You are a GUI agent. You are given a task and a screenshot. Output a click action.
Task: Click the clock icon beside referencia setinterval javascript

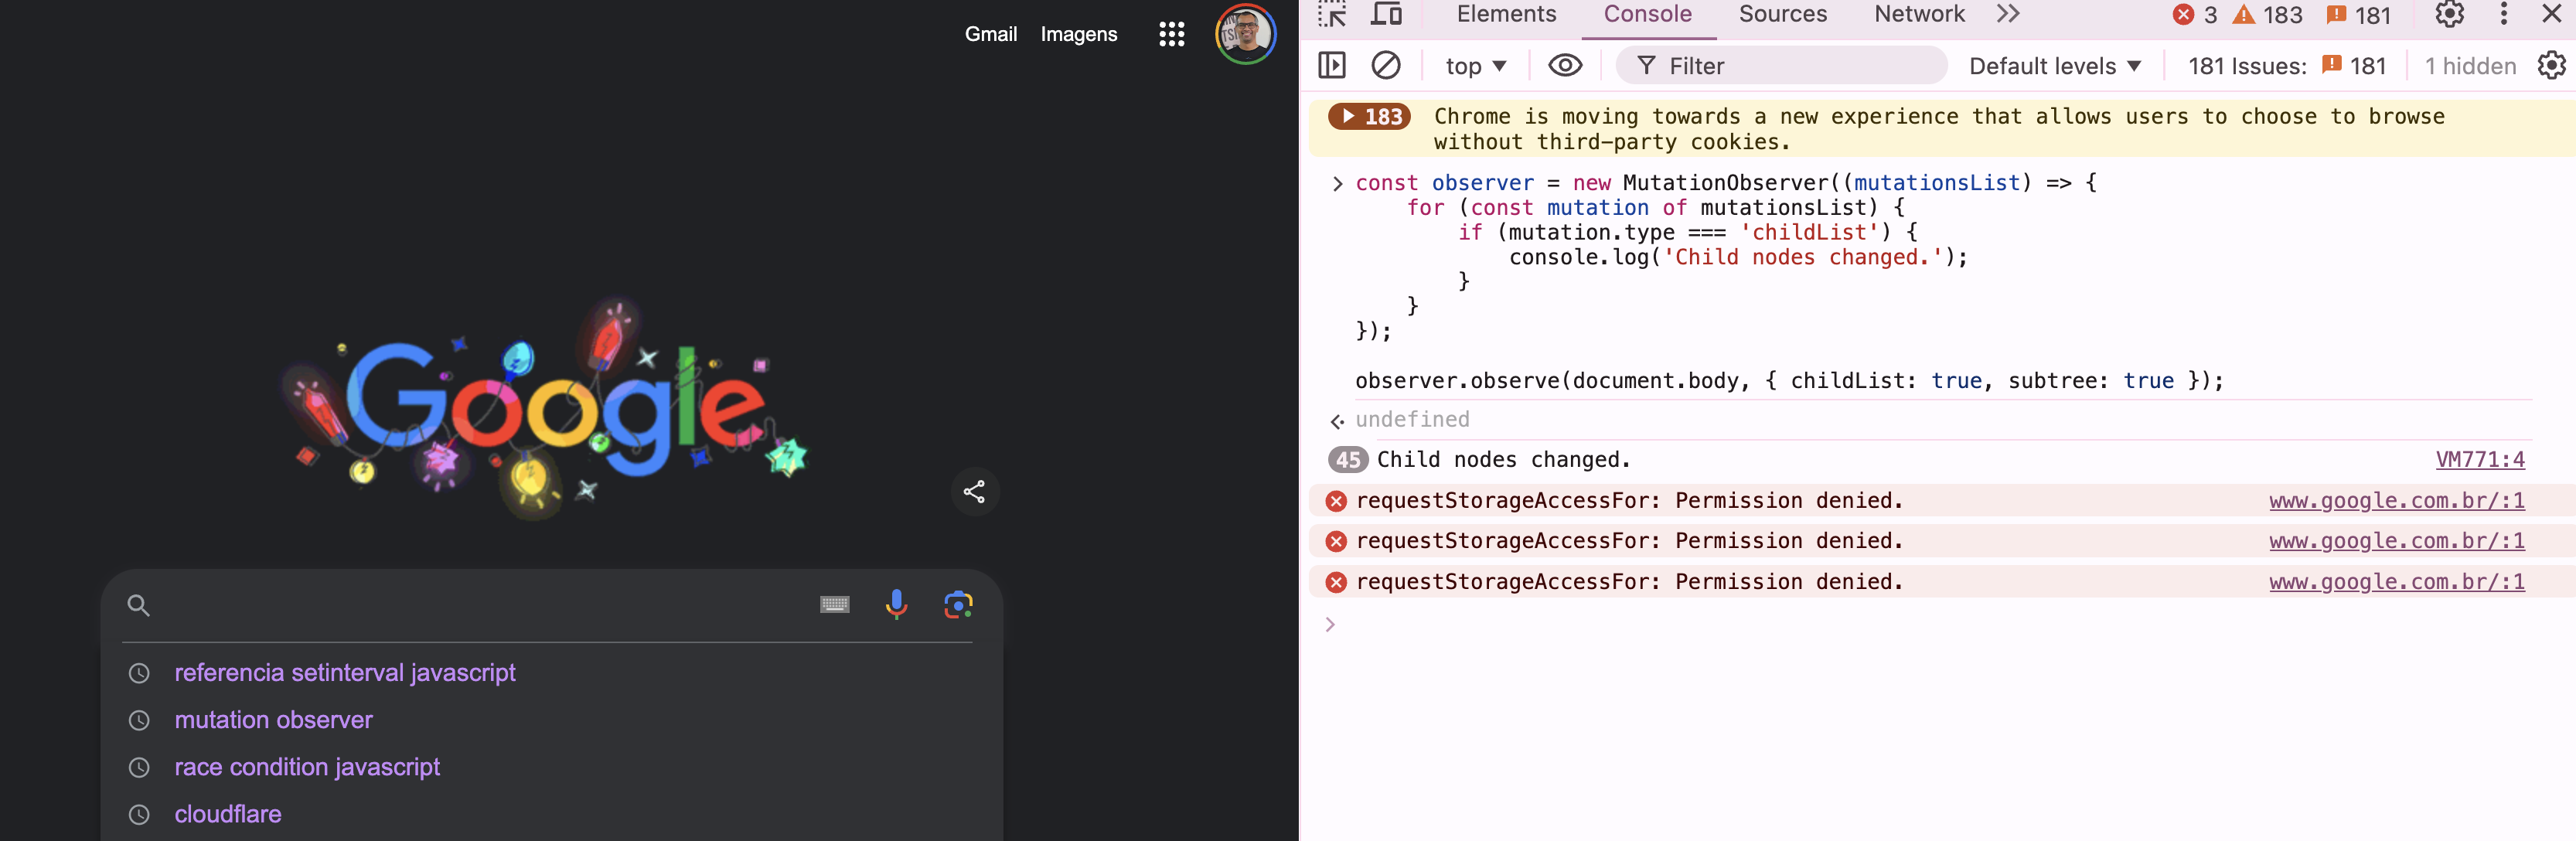tap(139, 673)
